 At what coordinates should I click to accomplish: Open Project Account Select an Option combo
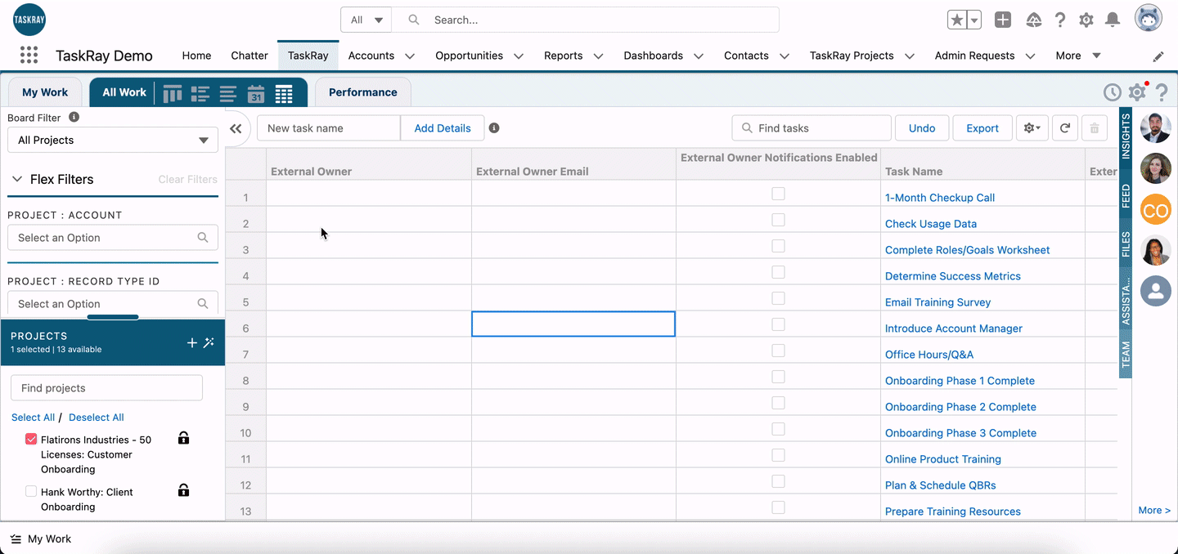click(x=113, y=238)
